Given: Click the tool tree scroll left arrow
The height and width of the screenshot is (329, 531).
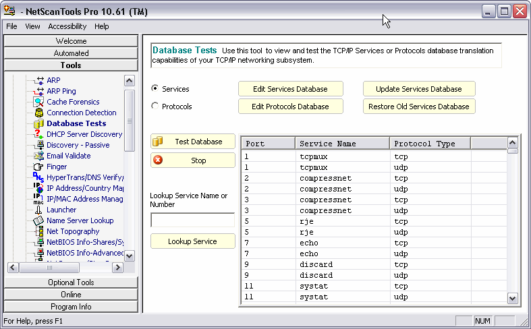Looking at the screenshot, I should click(13, 268).
